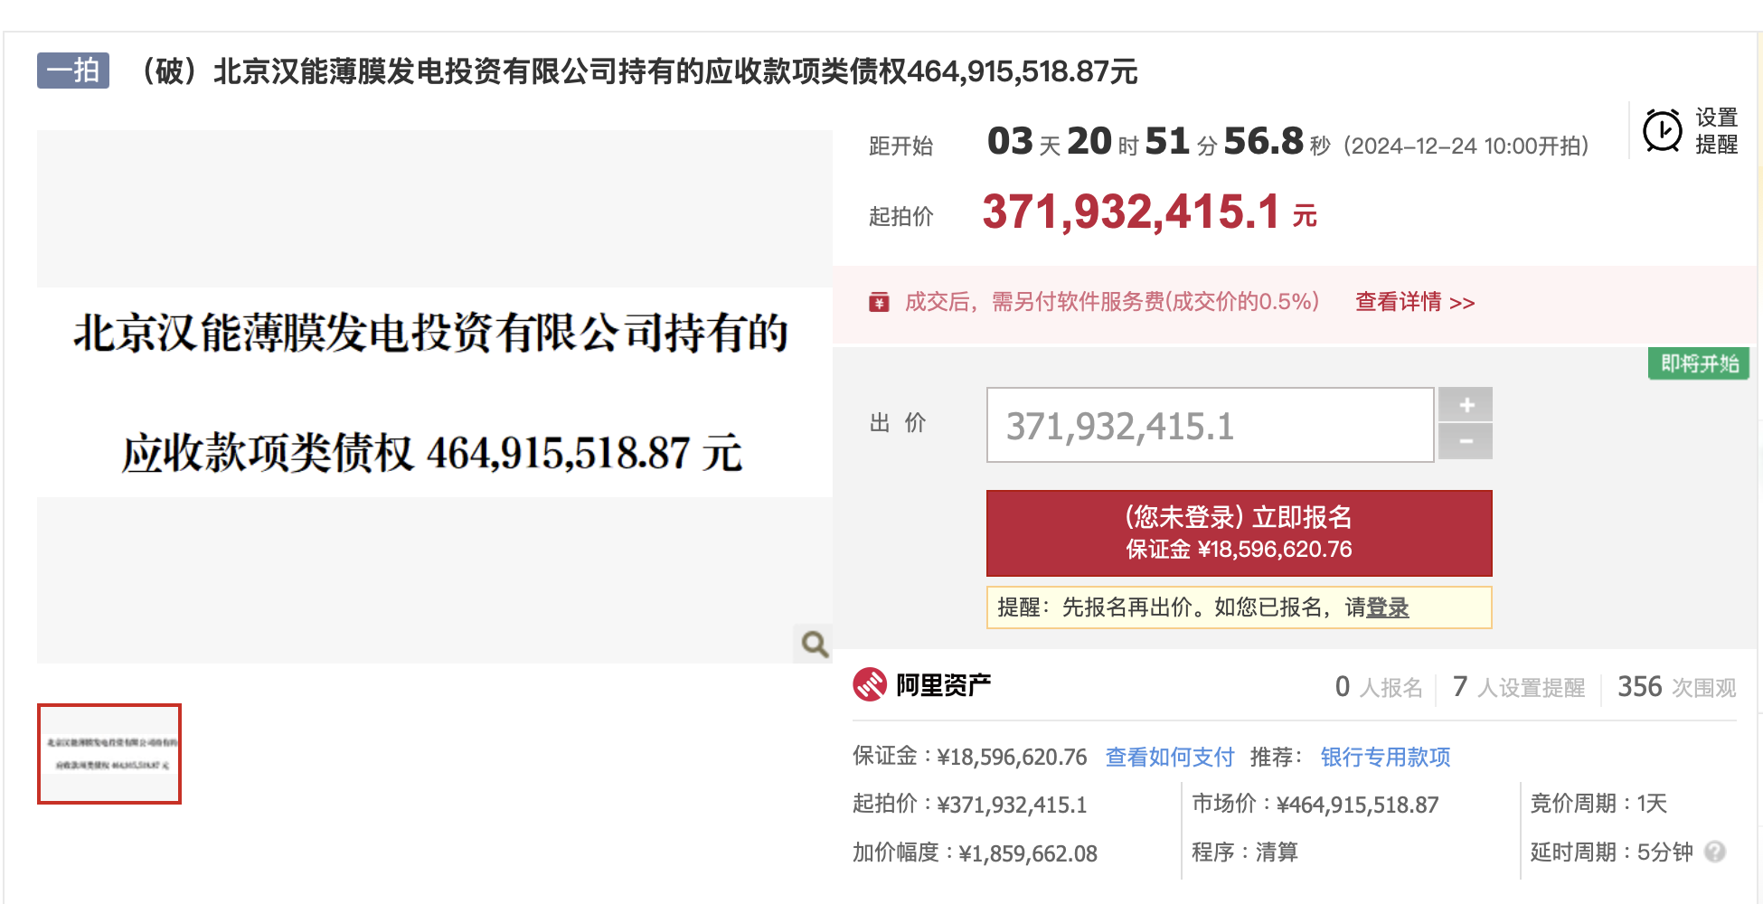Click the alarm clock reminder icon
The height and width of the screenshot is (904, 1763).
1662,131
